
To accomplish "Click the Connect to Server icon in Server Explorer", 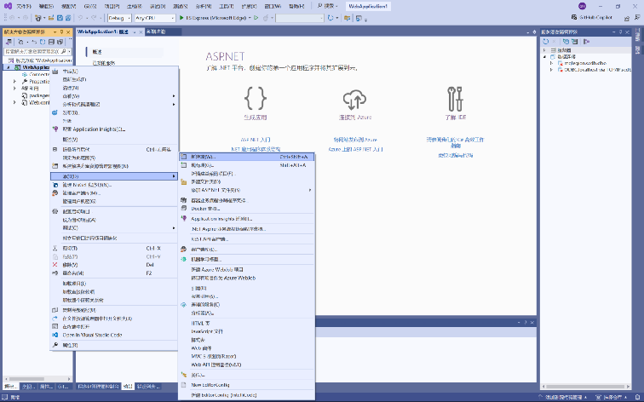I will pos(575,42).
